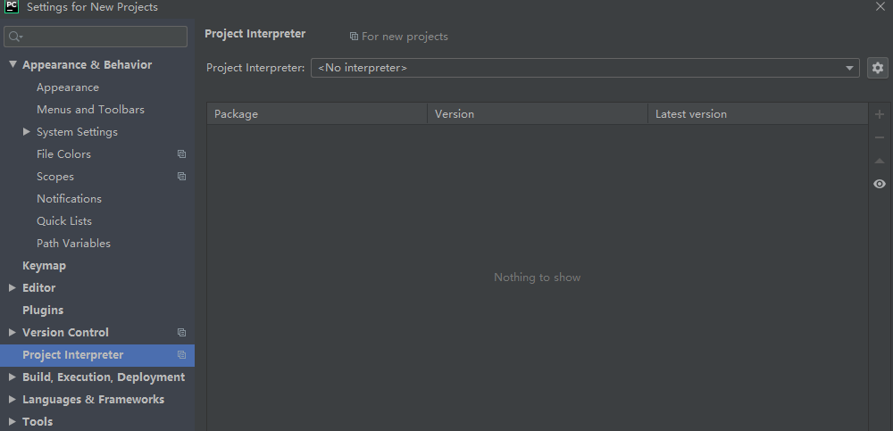Click the remove package minus icon
This screenshot has width=893, height=431.
(x=880, y=137)
